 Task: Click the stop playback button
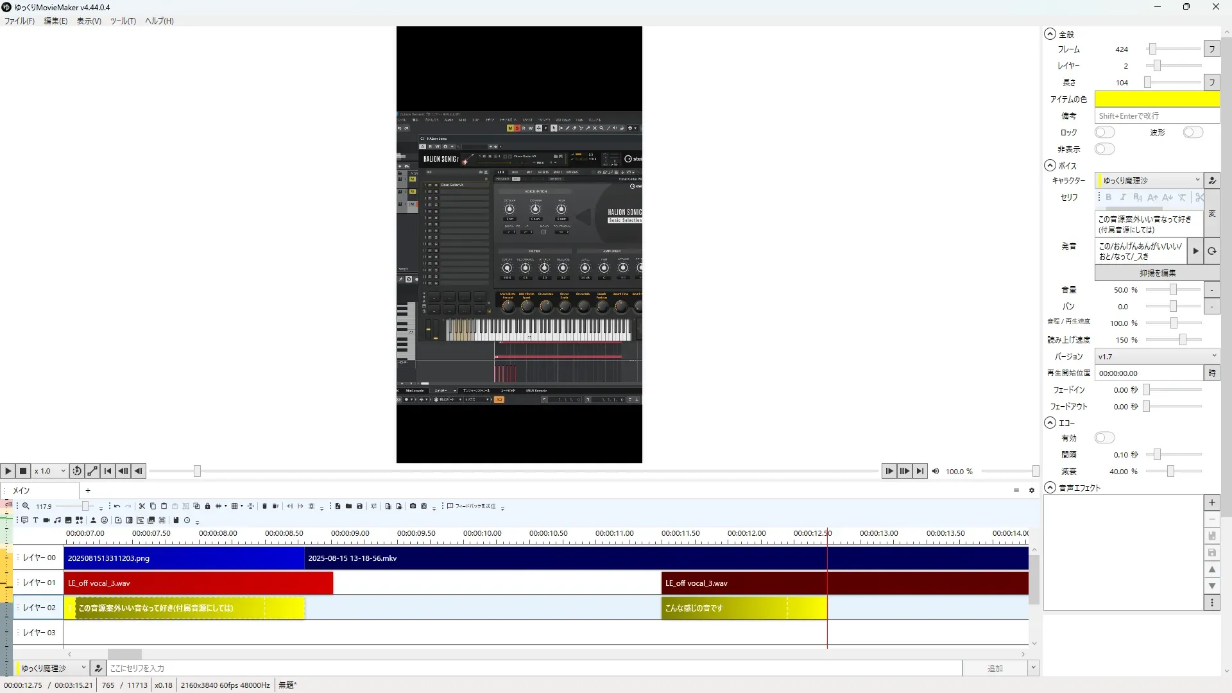(x=23, y=471)
